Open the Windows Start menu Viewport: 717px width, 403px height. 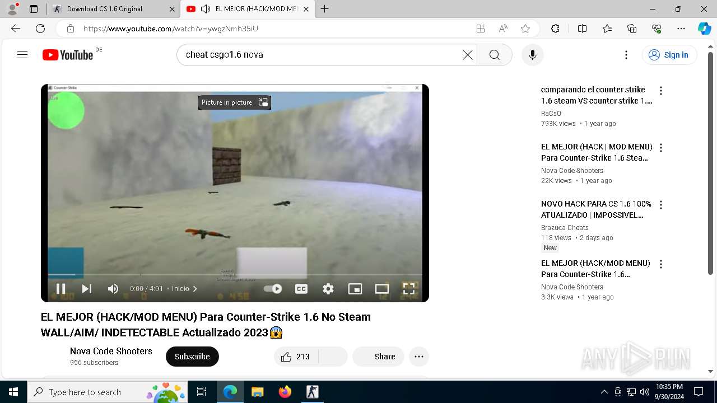13,392
